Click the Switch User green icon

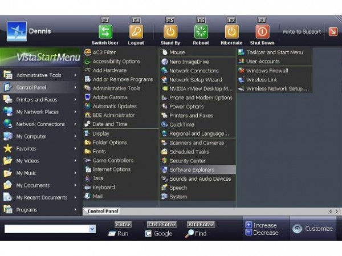[105, 32]
